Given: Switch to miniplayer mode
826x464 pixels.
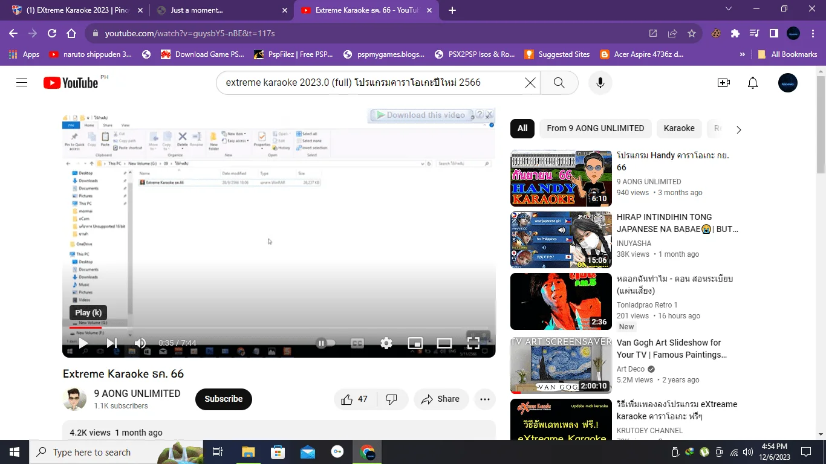Looking at the screenshot, I should pyautogui.click(x=415, y=343).
